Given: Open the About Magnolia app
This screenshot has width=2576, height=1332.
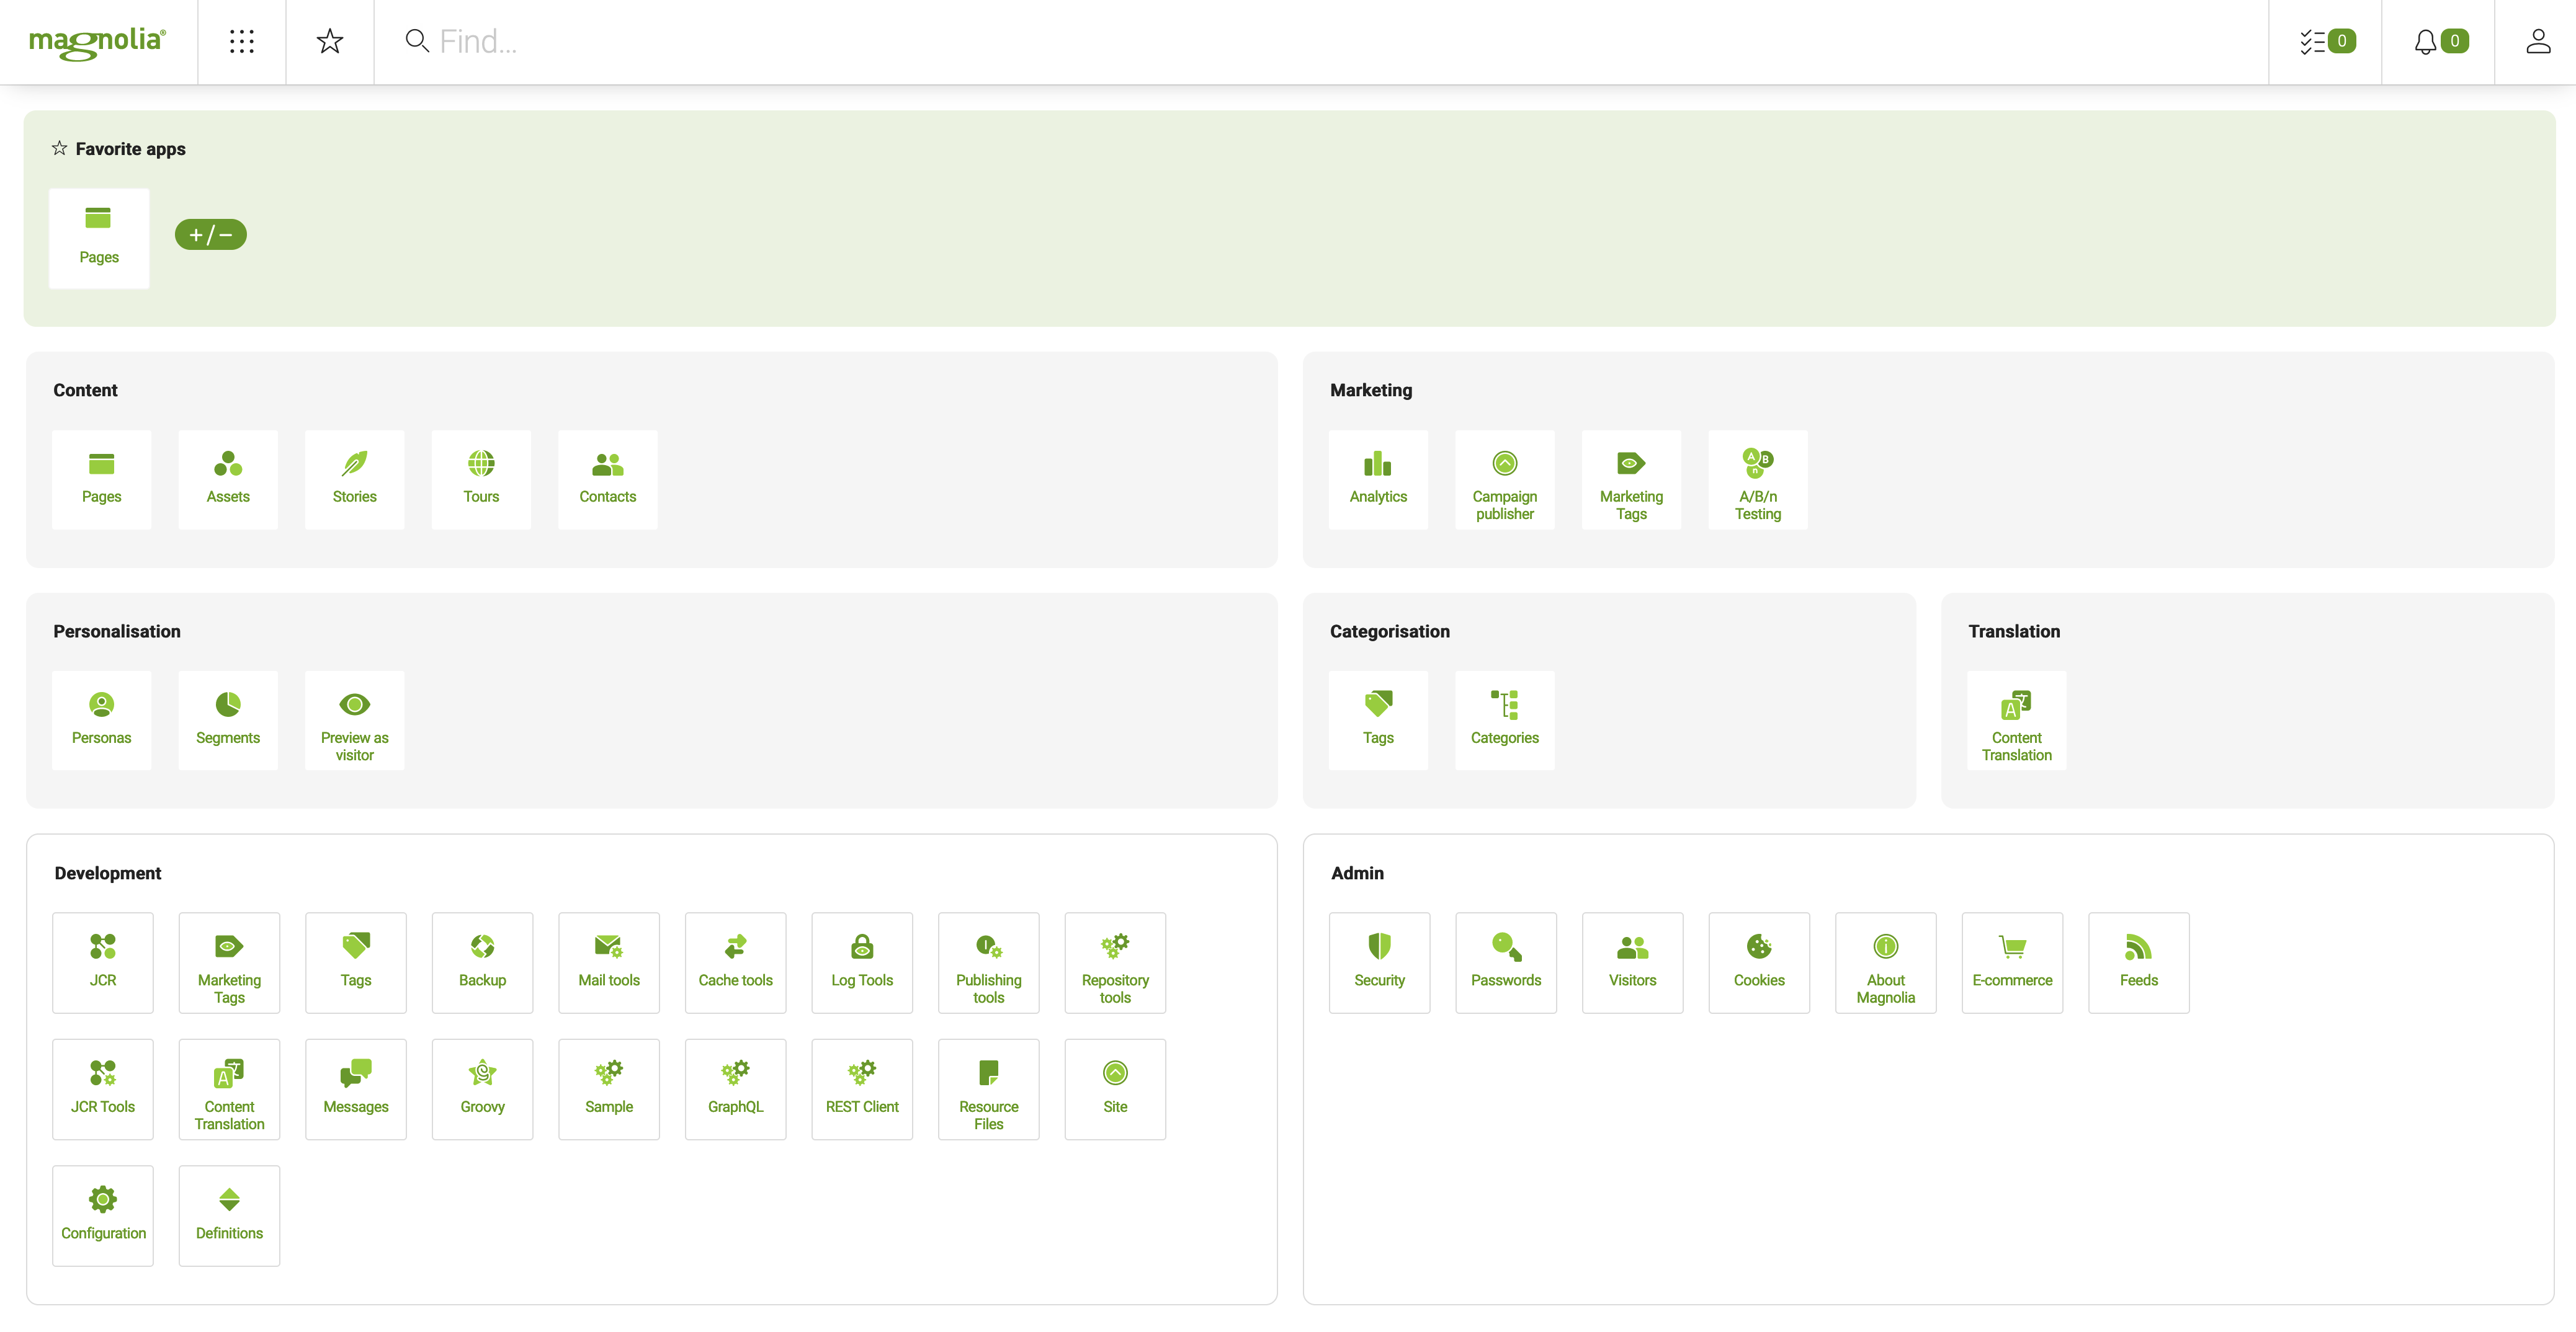Looking at the screenshot, I should pyautogui.click(x=1886, y=963).
